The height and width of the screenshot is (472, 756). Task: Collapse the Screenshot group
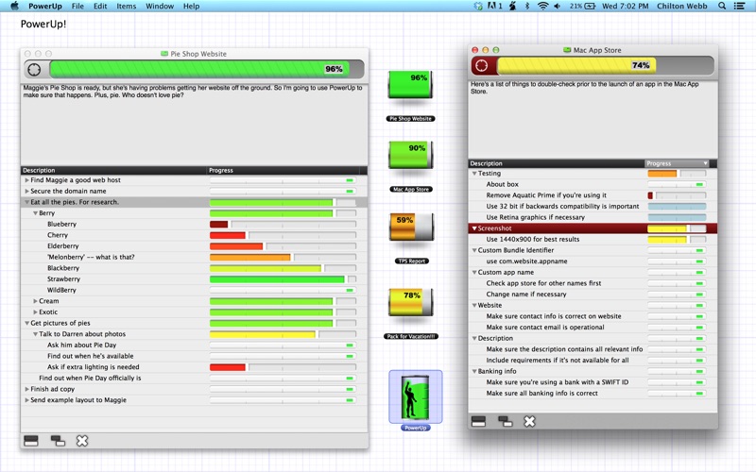[474, 228]
